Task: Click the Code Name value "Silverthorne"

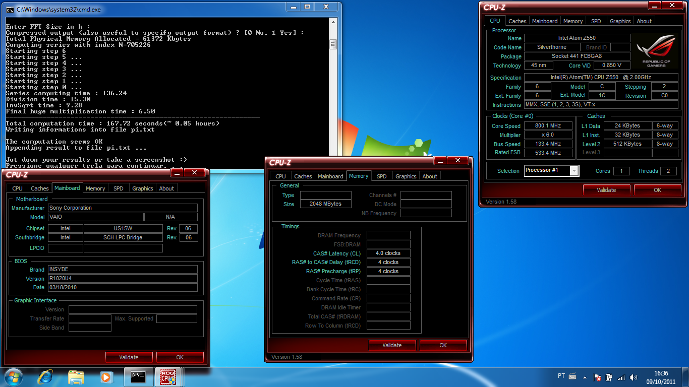Action: tap(551, 47)
